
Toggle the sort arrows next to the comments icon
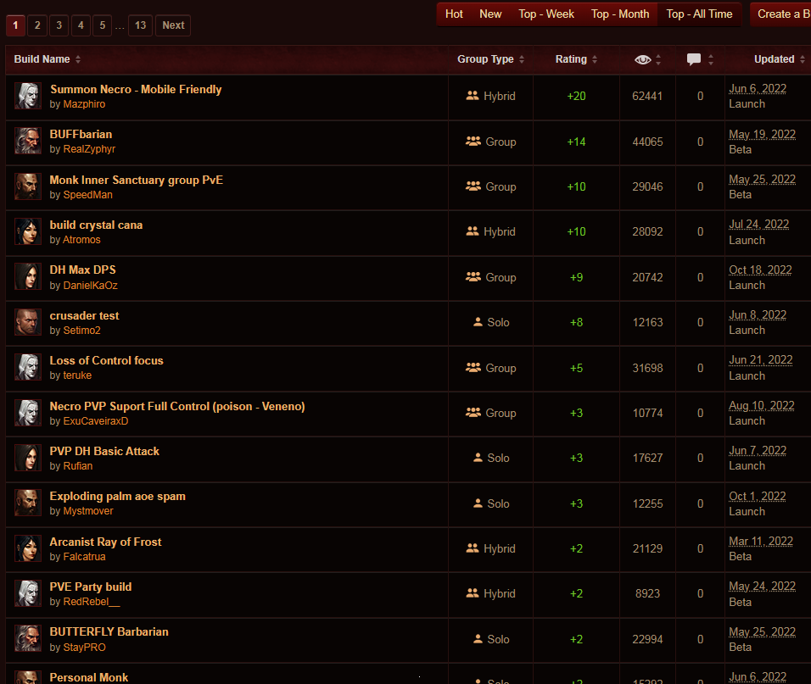tap(711, 59)
